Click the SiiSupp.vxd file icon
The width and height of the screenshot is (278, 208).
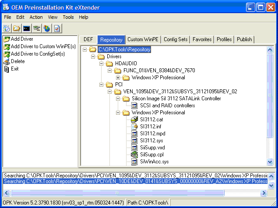click(x=134, y=148)
